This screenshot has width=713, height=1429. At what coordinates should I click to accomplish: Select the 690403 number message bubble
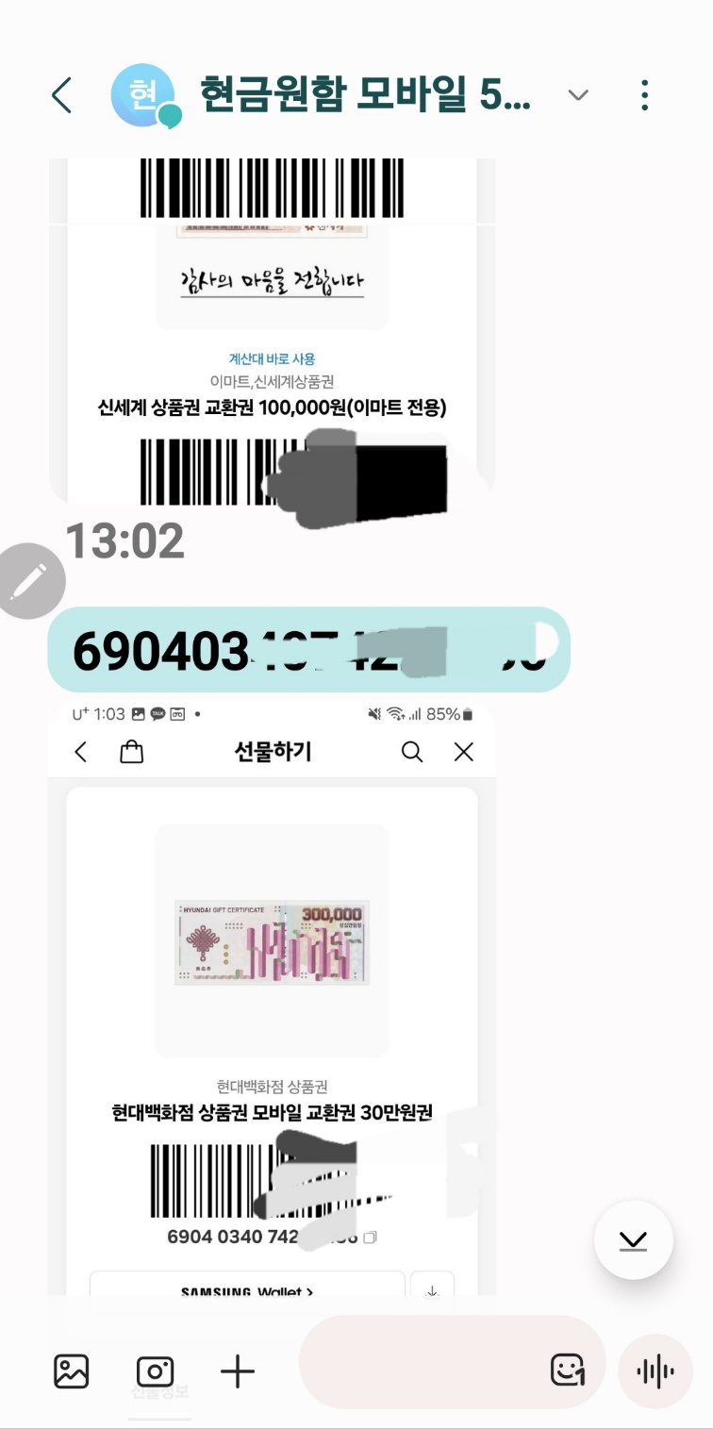309,650
